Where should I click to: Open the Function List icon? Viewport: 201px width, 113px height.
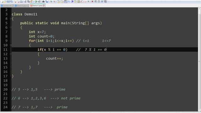coord(82,2)
